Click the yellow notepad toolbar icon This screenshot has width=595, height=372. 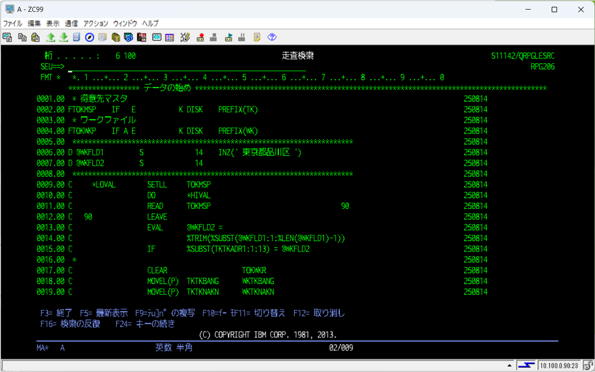(x=257, y=37)
